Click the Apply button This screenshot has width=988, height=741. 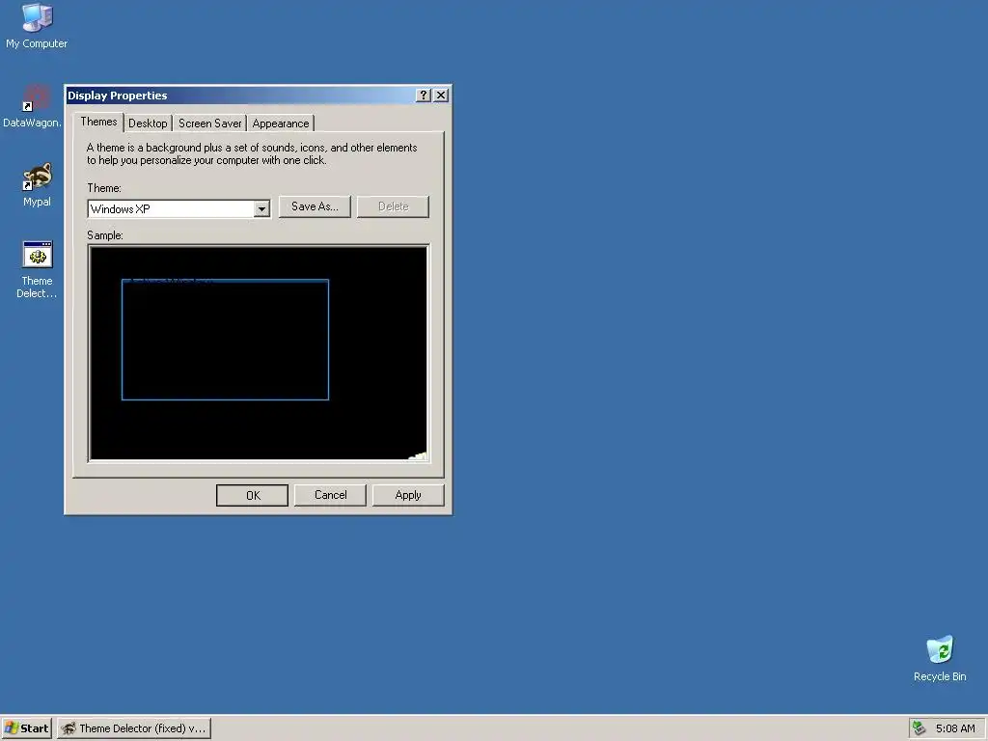coord(408,495)
